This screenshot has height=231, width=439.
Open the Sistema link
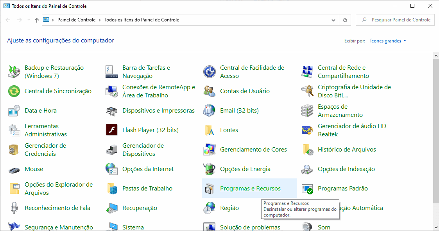pos(133,227)
